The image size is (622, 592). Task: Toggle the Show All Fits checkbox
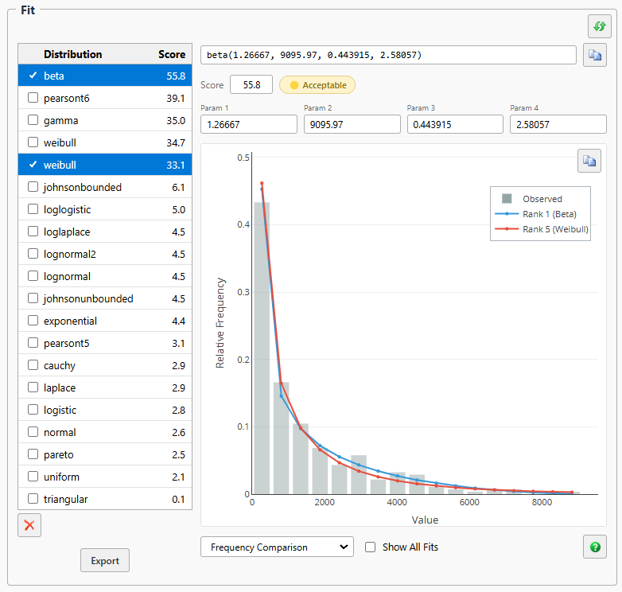(370, 547)
